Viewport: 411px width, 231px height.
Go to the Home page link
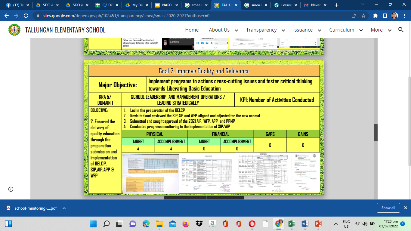pos(192,30)
